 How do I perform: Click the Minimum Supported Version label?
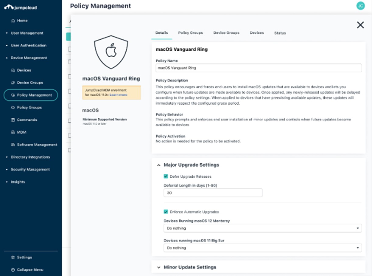105,120
